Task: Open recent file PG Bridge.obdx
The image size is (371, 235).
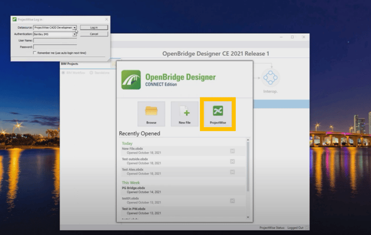Action: 183,190
